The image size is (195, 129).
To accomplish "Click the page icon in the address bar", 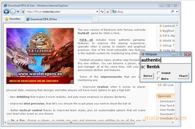I will point(23,12).
